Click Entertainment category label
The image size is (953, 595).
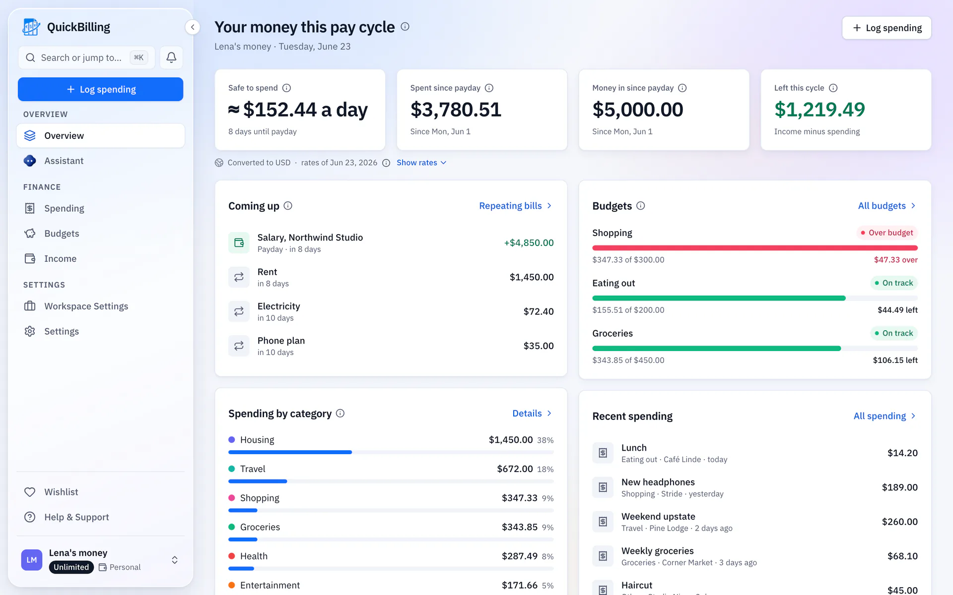tap(270, 585)
